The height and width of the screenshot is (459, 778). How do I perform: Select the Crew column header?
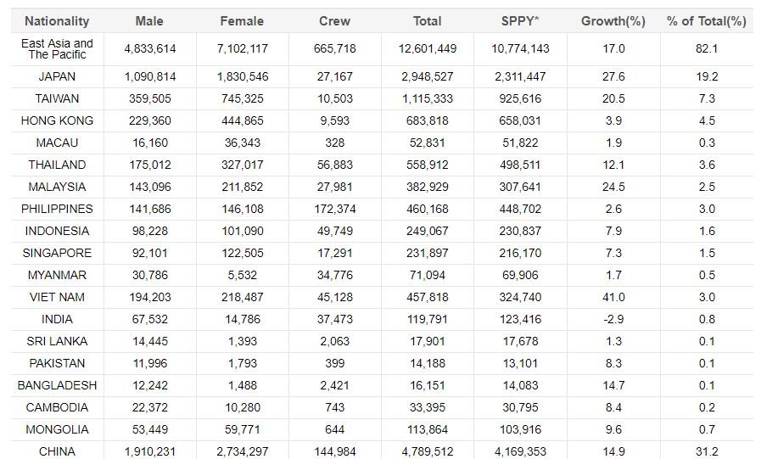[335, 21]
